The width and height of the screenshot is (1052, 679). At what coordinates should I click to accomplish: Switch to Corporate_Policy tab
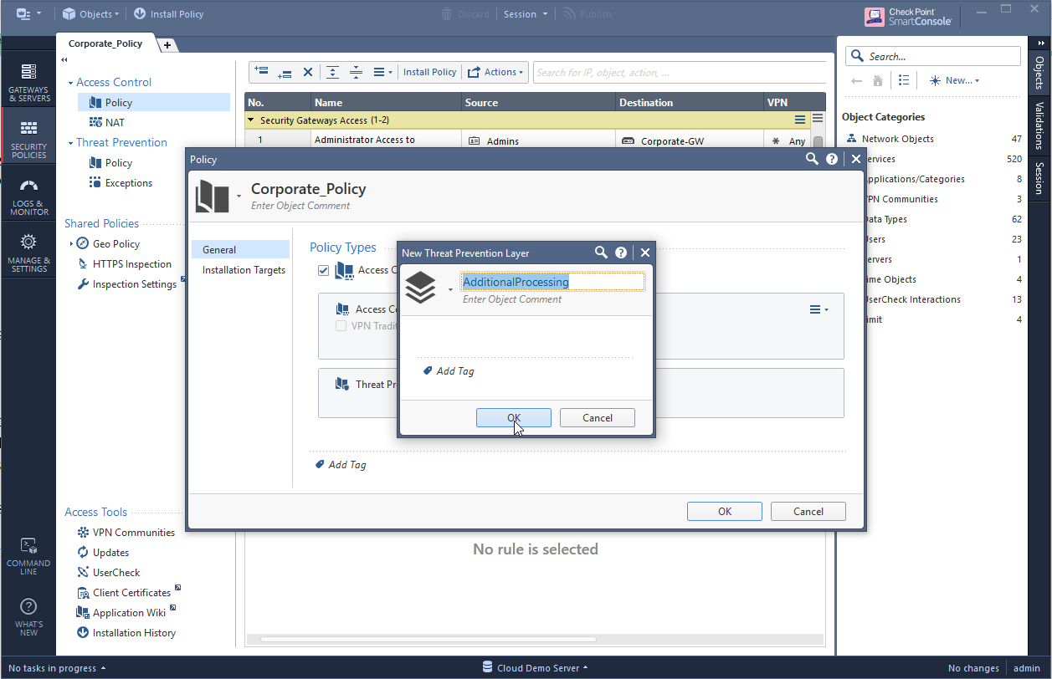[x=105, y=43]
